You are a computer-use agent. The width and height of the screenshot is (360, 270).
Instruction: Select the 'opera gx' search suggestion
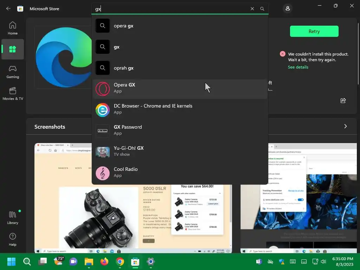click(180, 26)
